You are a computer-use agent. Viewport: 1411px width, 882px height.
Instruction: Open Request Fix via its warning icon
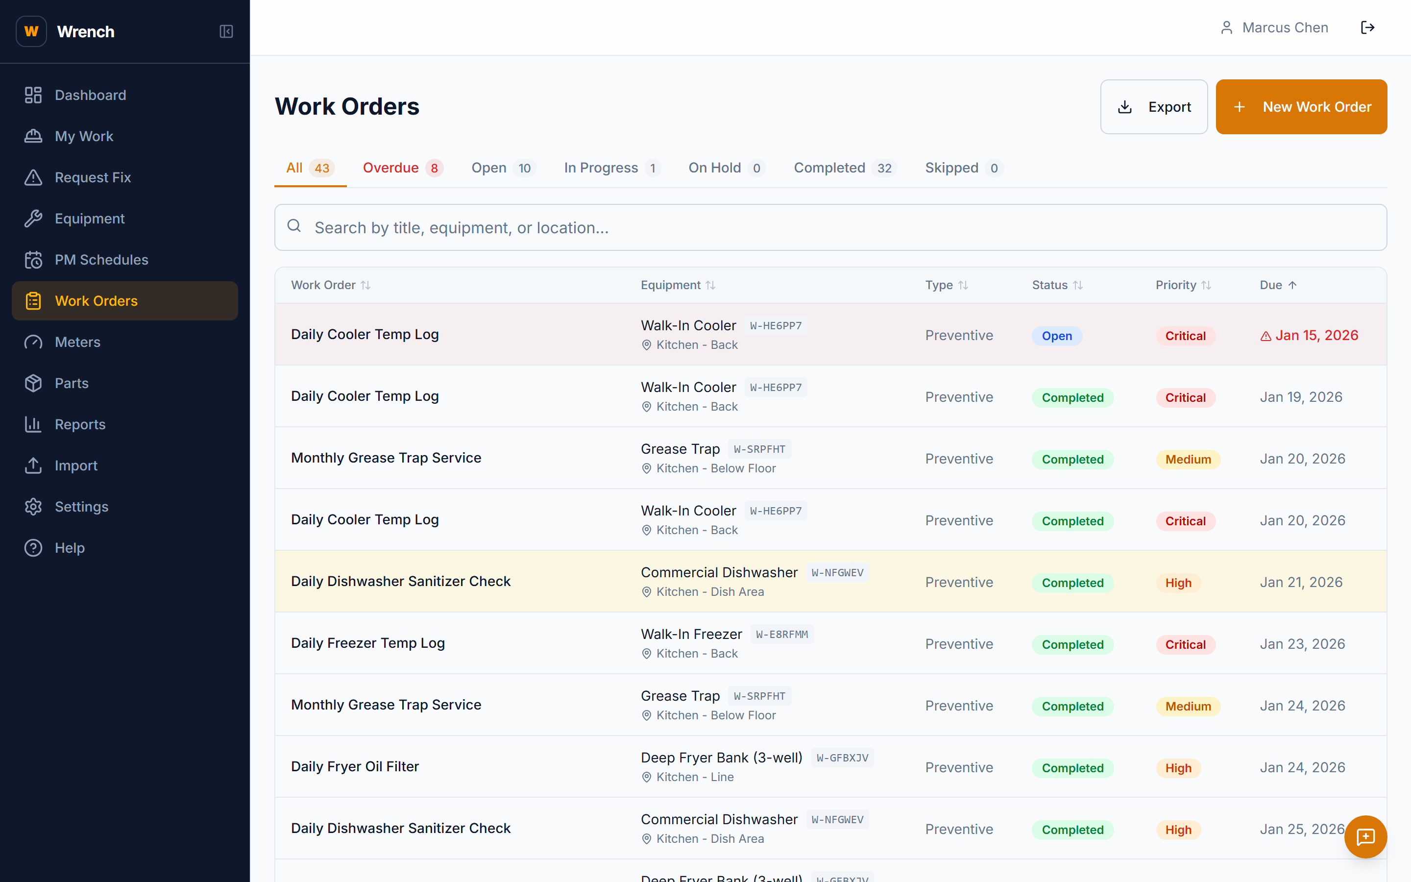point(33,177)
